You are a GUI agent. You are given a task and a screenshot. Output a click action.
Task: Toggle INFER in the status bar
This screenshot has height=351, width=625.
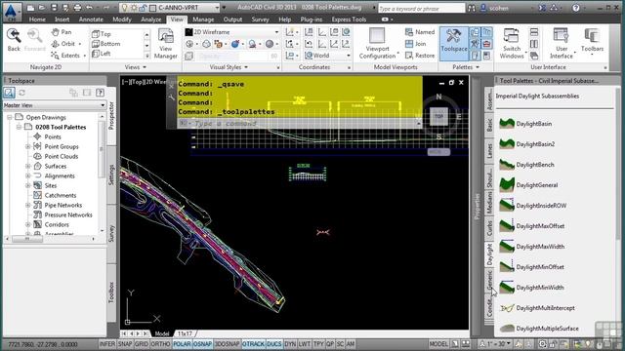click(x=106, y=344)
